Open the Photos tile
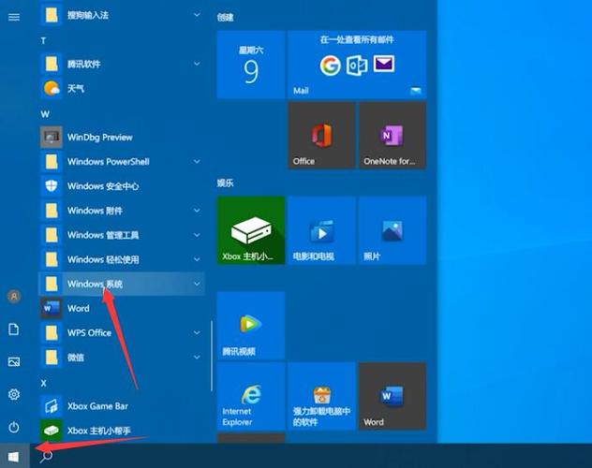The height and width of the screenshot is (468, 592). 392,230
